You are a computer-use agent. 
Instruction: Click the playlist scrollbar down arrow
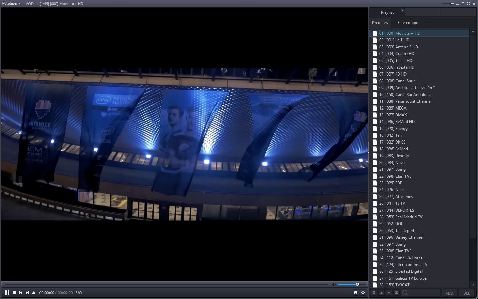473,284
